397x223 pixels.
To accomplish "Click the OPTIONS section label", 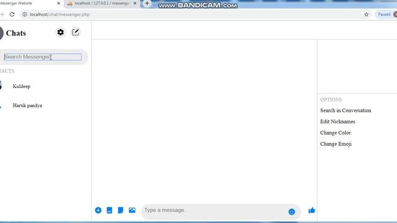I will click(331, 100).
